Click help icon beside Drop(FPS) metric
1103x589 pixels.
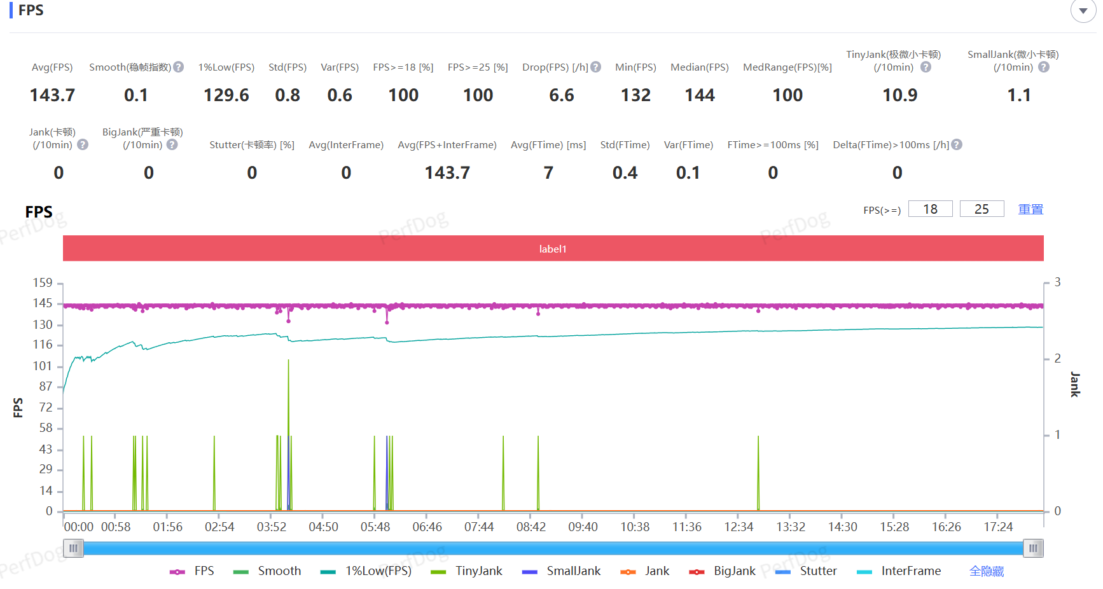point(595,67)
